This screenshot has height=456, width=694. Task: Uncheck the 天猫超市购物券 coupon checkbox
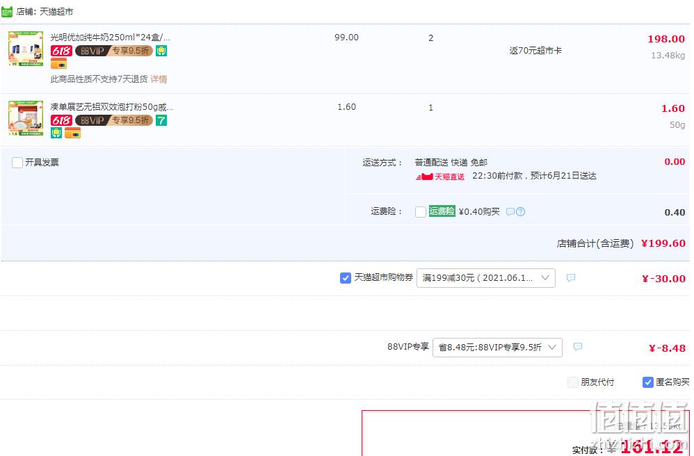click(x=346, y=278)
